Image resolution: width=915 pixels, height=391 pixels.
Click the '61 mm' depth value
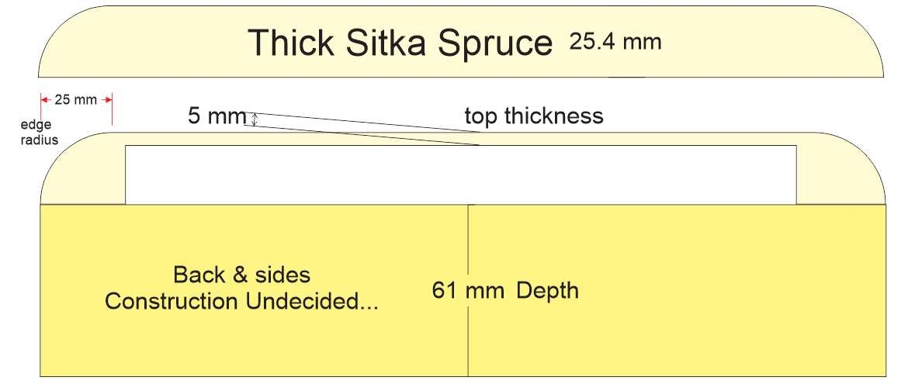tap(468, 290)
